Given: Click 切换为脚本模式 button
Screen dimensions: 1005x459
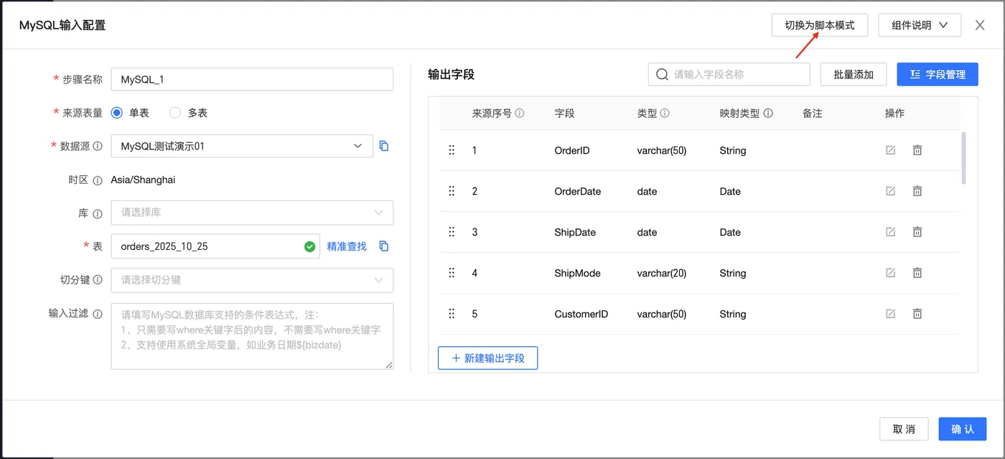Looking at the screenshot, I should (819, 25).
